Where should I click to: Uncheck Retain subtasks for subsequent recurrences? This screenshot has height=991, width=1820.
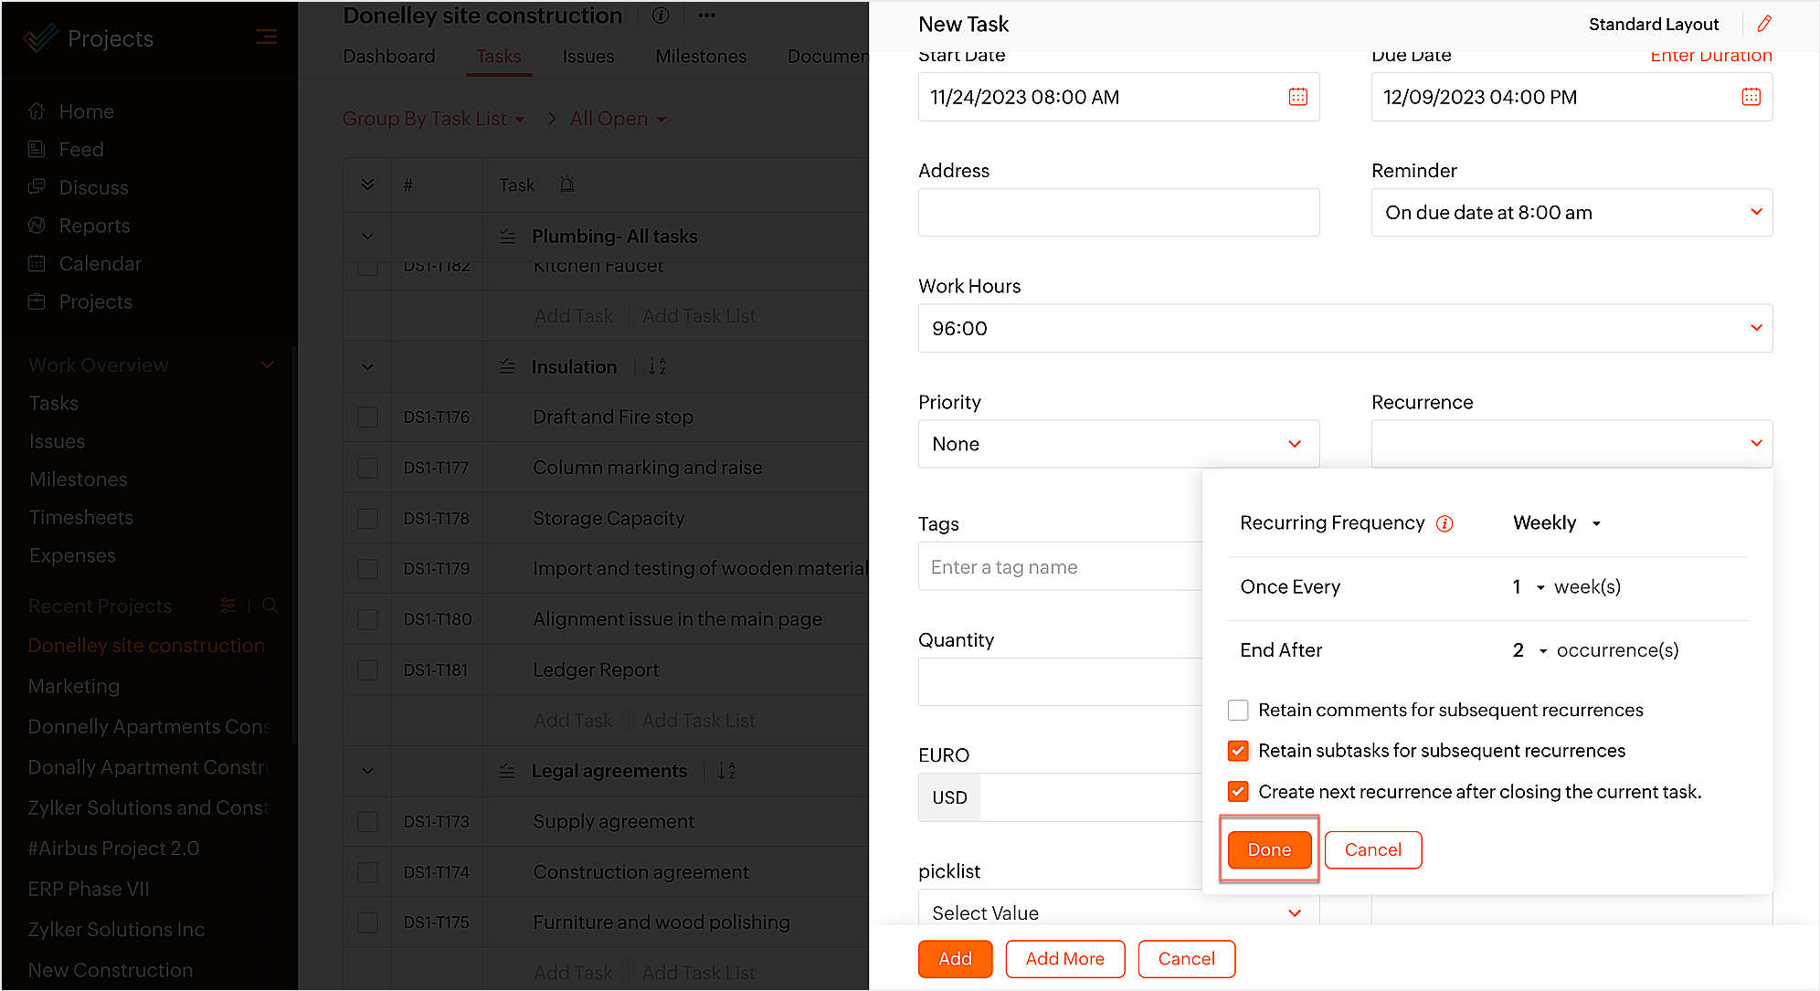coord(1238,751)
